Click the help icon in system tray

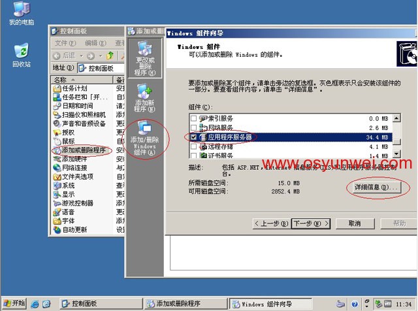(354, 304)
